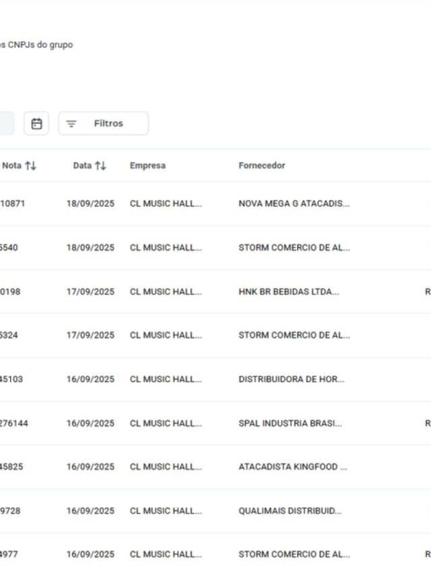Sort by Data column arrows
The width and height of the screenshot is (431, 575).
point(100,166)
